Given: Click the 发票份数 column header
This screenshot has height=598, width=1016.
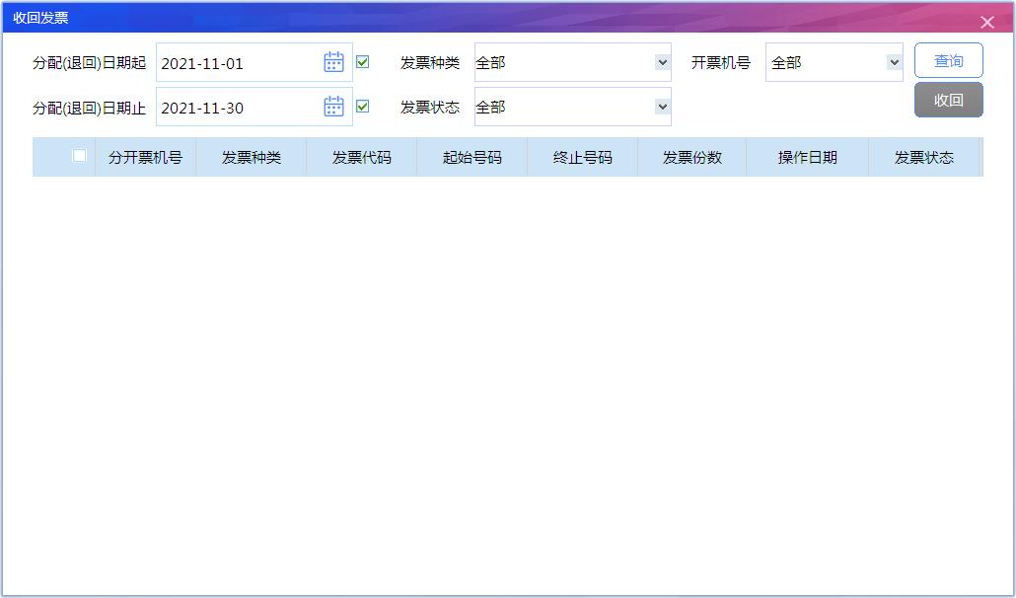Looking at the screenshot, I should (691, 157).
